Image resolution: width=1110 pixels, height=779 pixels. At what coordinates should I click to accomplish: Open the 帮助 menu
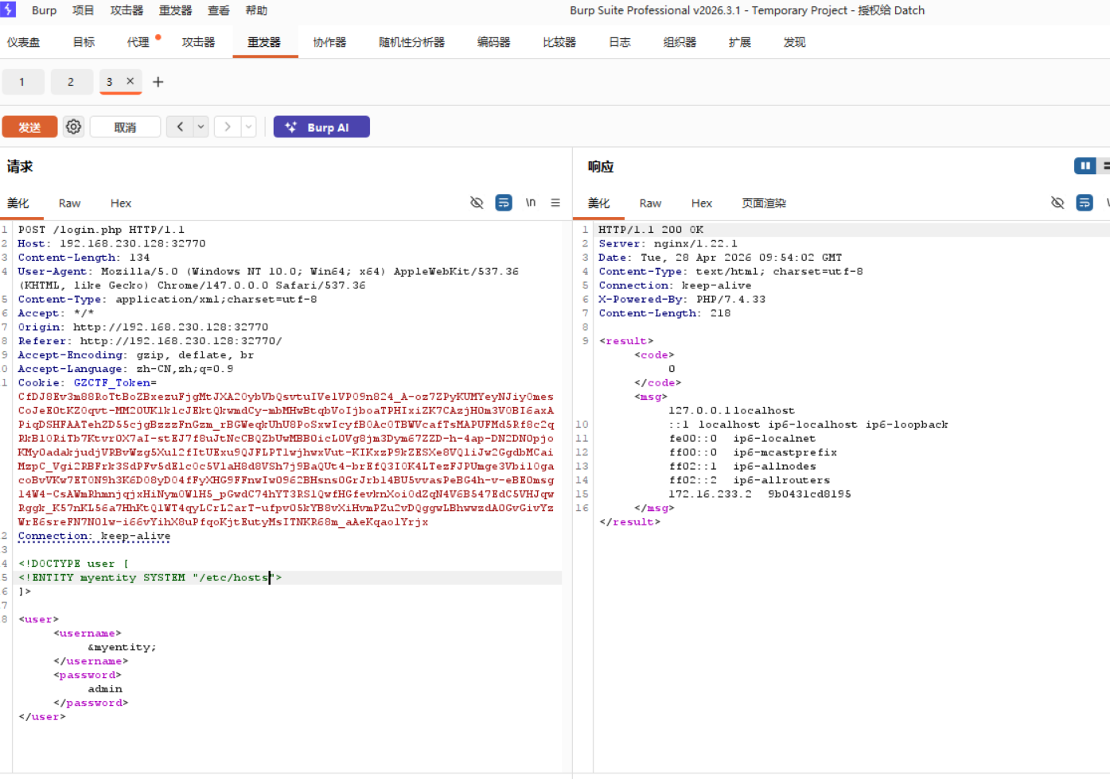[256, 10]
